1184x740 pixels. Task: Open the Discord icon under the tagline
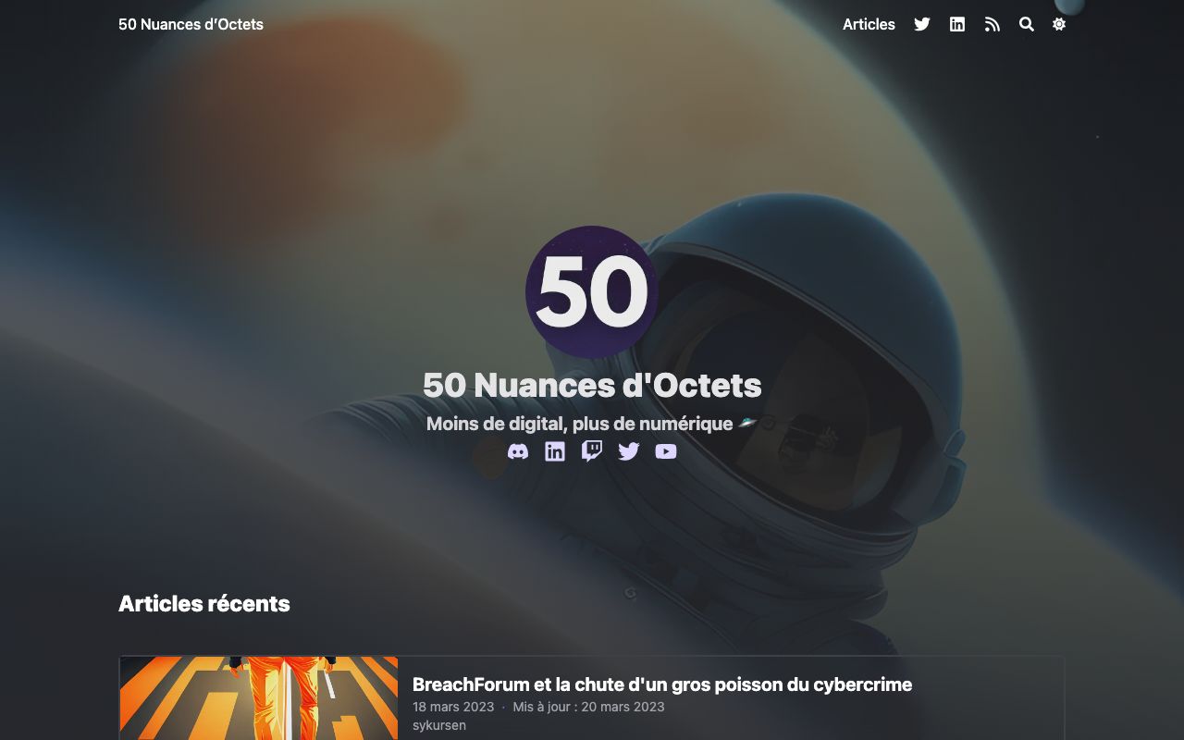click(x=518, y=451)
